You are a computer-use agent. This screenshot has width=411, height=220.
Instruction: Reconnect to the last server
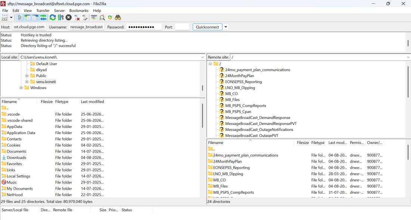click(x=85, y=18)
